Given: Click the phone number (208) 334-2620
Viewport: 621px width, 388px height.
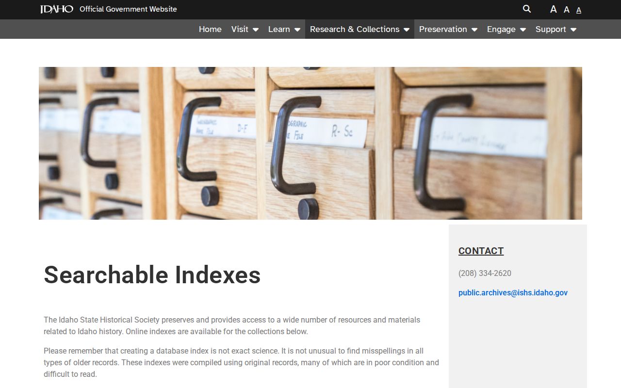Looking at the screenshot, I should pos(485,273).
